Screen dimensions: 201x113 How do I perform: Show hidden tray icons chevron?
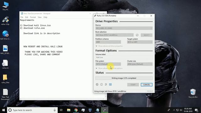tap(174, 110)
